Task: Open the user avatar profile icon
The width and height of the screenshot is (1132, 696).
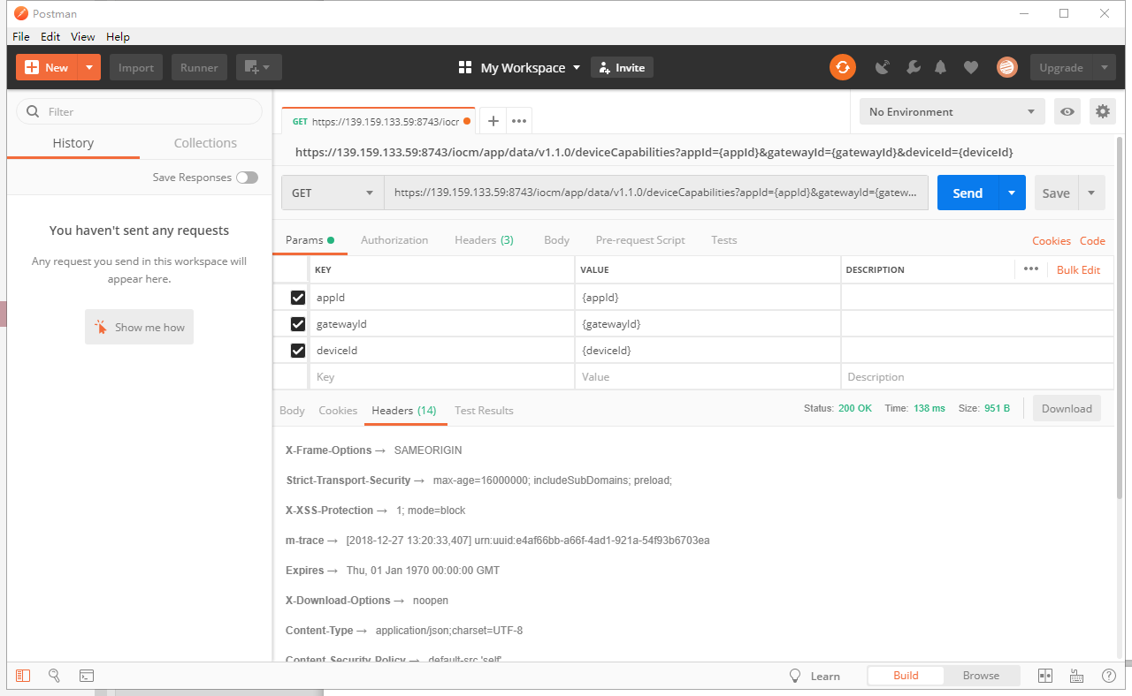Action: tap(1006, 67)
